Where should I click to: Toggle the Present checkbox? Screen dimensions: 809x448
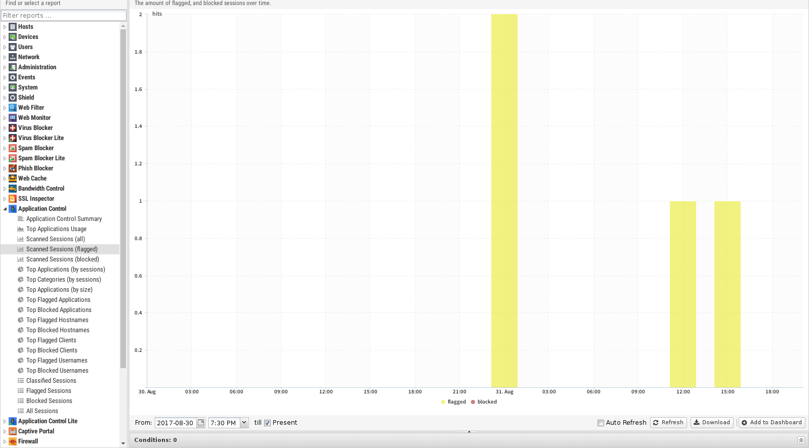pos(267,423)
